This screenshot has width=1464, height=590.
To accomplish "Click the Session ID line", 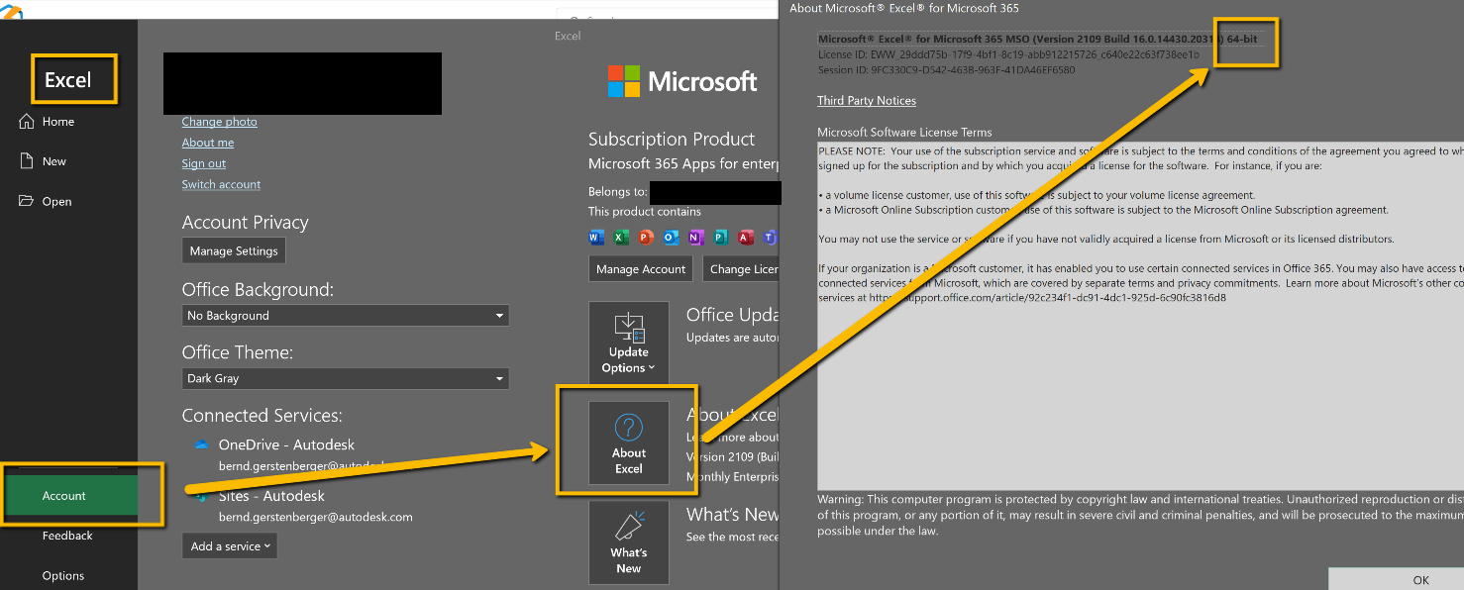I will tap(946, 70).
